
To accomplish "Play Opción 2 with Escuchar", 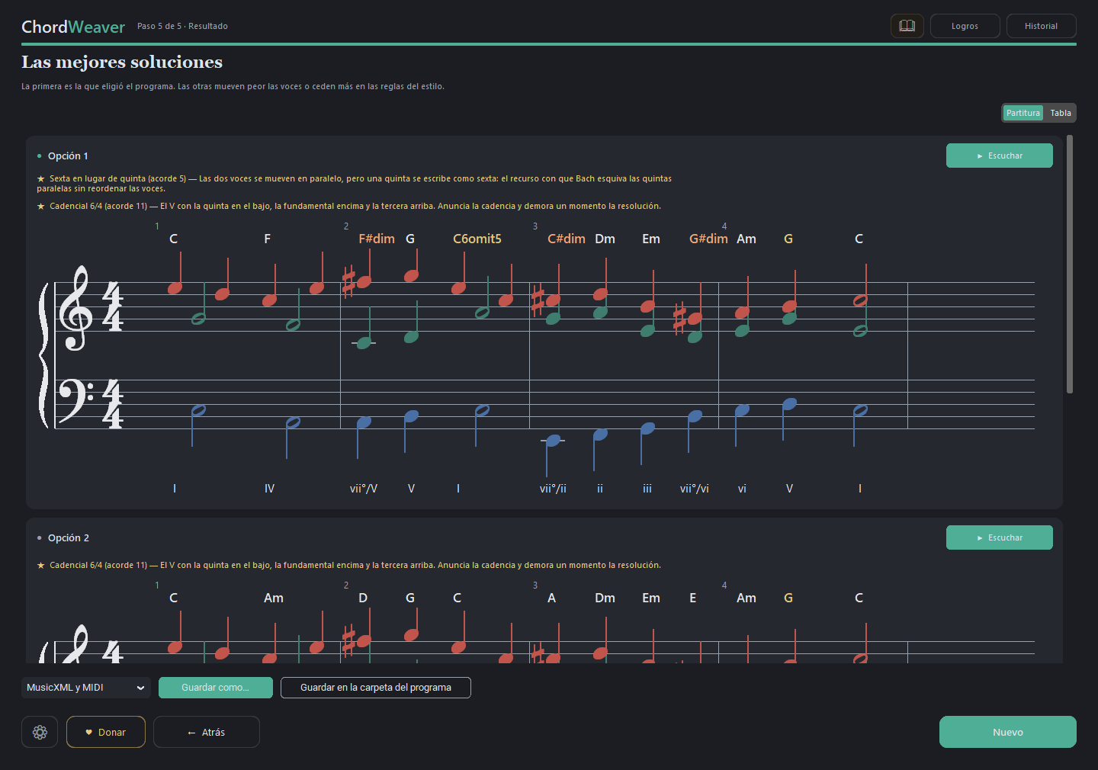I will pyautogui.click(x=1000, y=537).
